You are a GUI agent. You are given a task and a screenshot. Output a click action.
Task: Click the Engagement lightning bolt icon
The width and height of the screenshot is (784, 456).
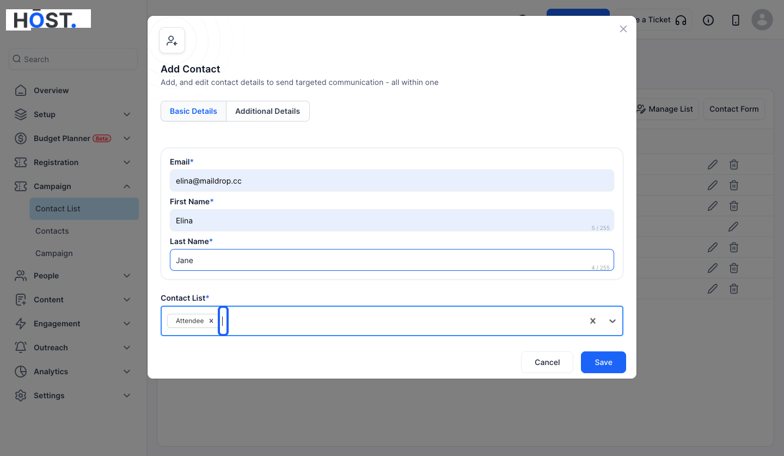pos(21,324)
